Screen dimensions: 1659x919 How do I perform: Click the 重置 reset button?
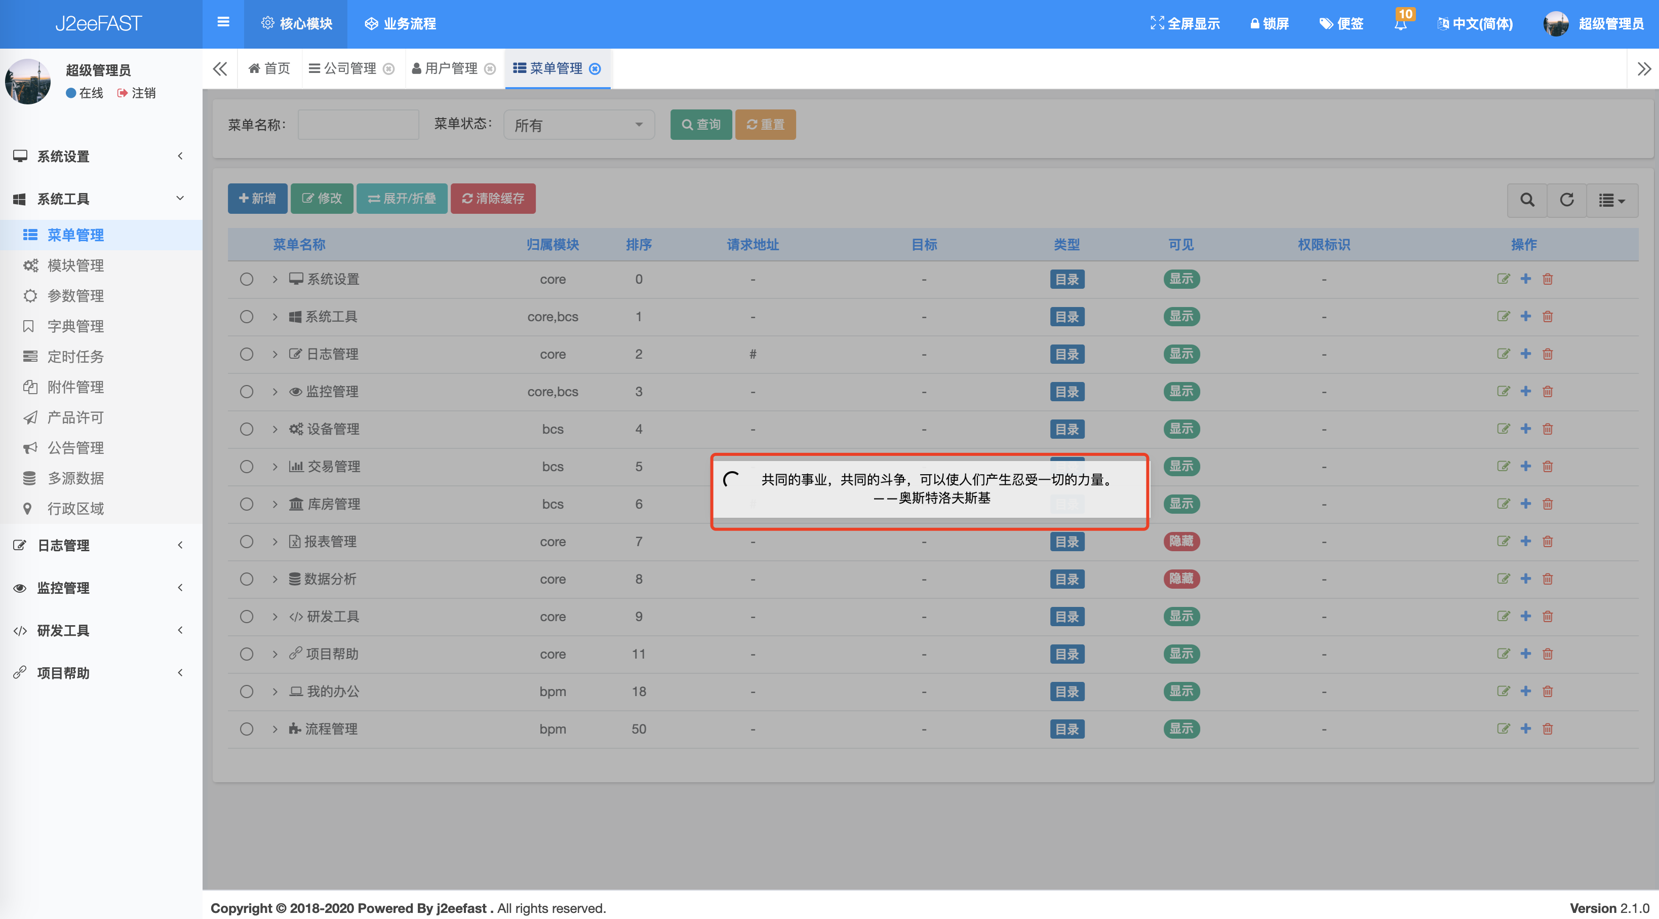(765, 125)
